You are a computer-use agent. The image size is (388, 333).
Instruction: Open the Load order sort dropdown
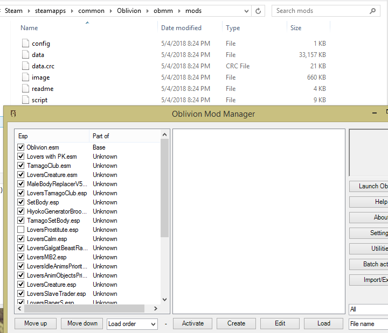pyautogui.click(x=133, y=324)
